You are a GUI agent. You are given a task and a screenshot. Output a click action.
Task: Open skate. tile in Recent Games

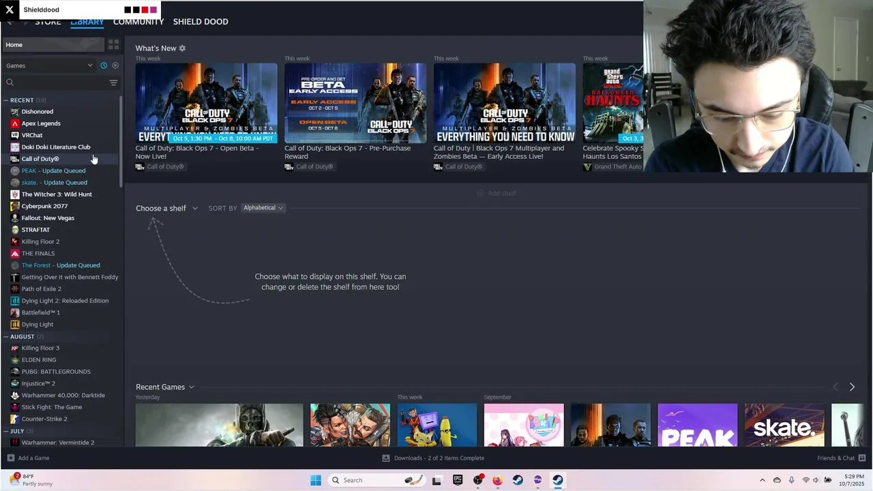784,425
